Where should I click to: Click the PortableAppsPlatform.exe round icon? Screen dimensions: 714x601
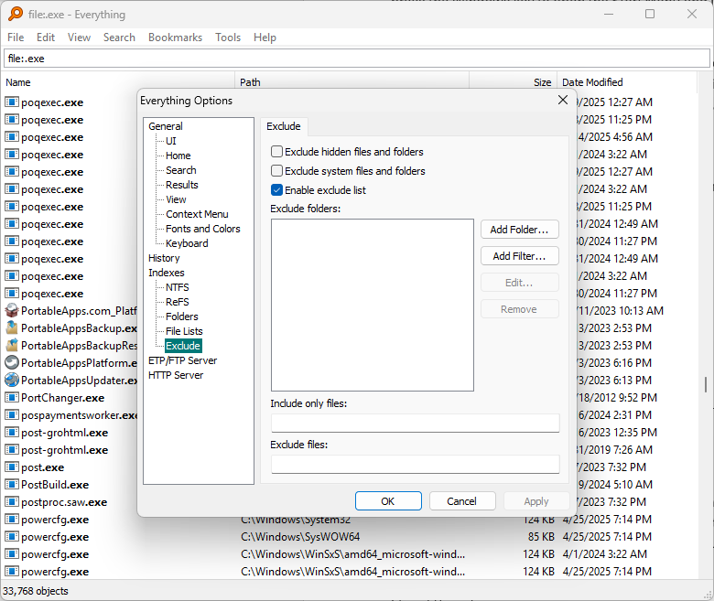[12, 362]
